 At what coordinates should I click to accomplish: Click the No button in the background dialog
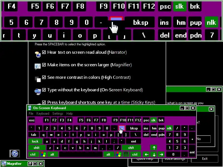[x=203, y=139]
